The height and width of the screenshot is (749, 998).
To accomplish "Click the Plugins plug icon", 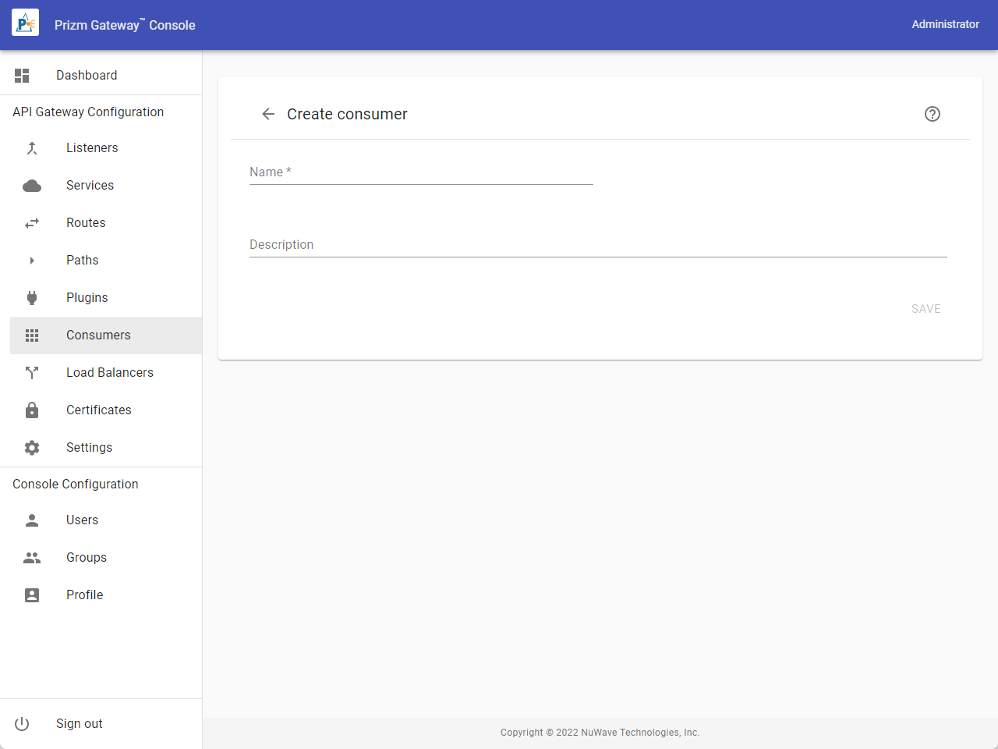I will coord(32,298).
